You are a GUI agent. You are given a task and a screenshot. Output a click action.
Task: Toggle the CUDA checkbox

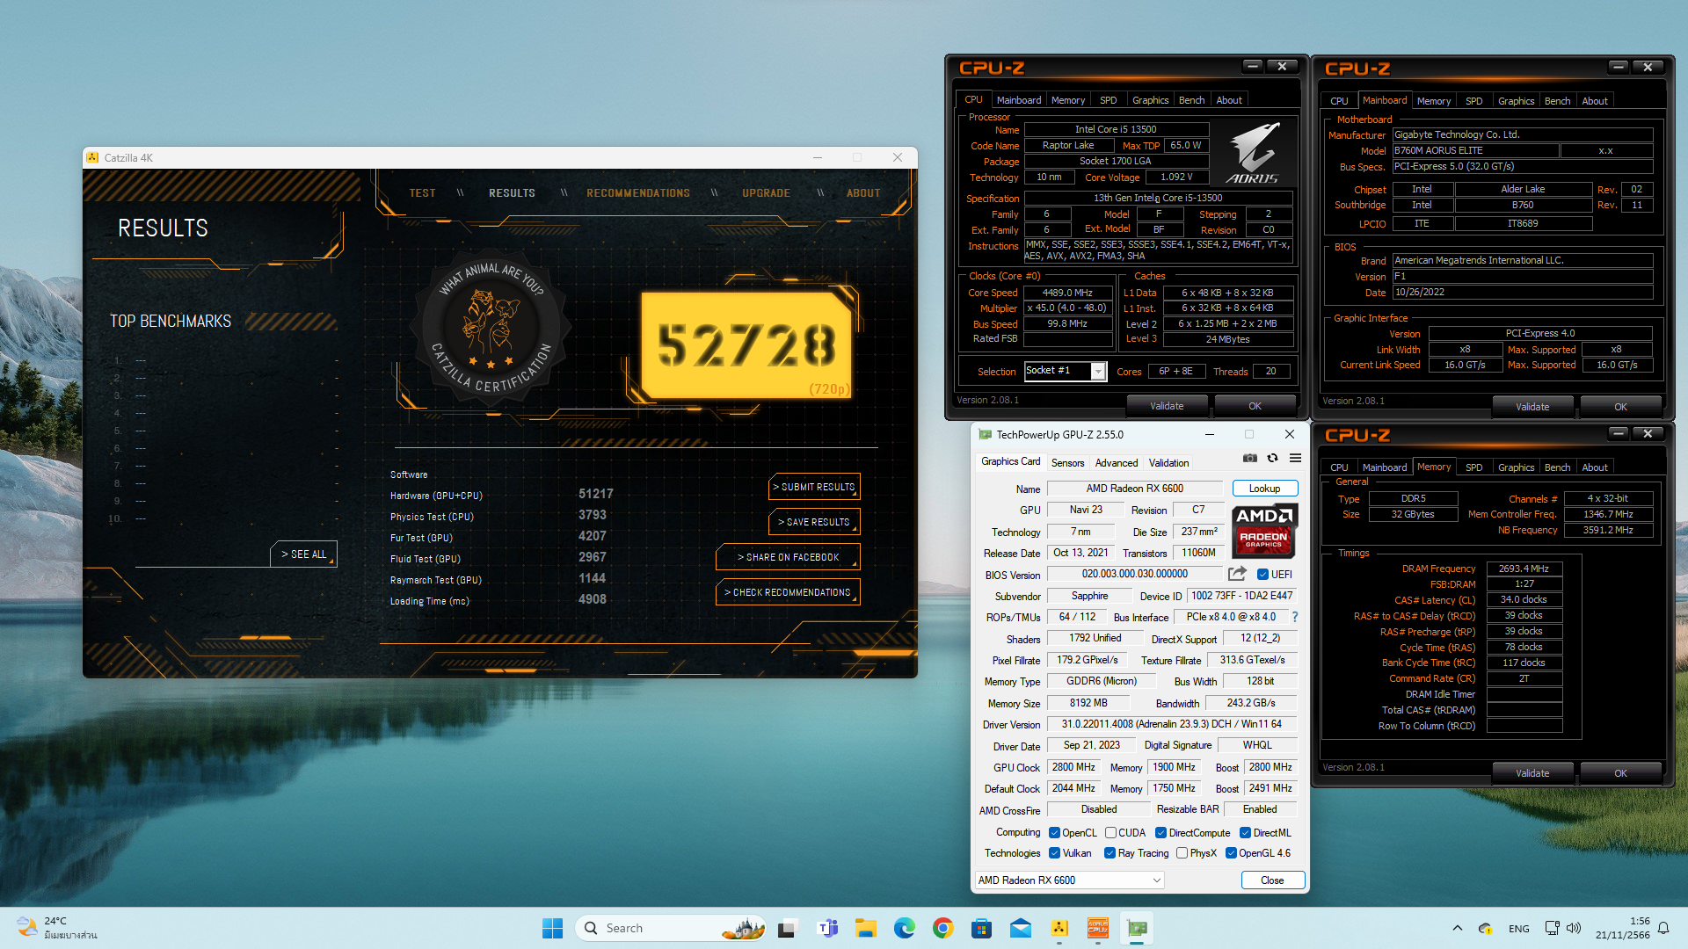[x=1110, y=833]
